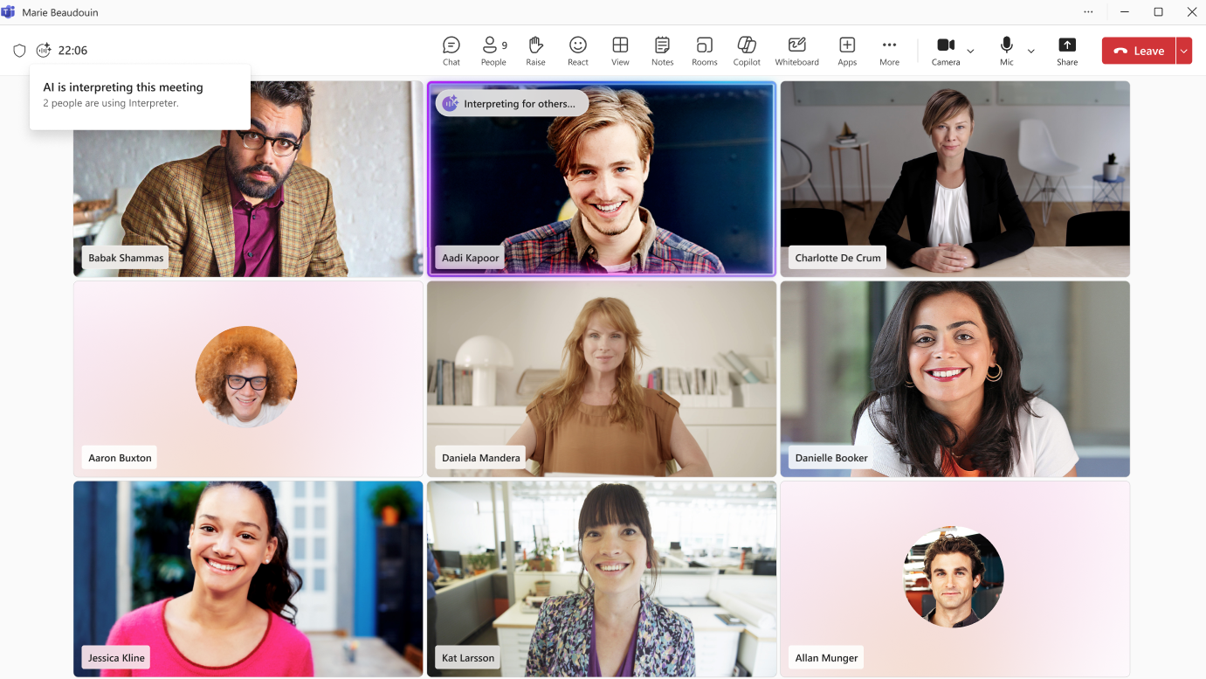Select Jessica Kline's video tile
The width and height of the screenshot is (1206, 679).
click(248, 579)
